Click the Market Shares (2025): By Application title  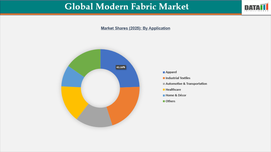[135, 28]
